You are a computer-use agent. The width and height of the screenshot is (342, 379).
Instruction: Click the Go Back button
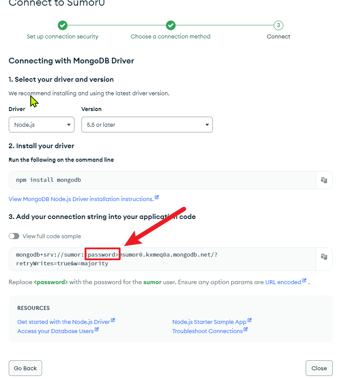click(x=25, y=368)
